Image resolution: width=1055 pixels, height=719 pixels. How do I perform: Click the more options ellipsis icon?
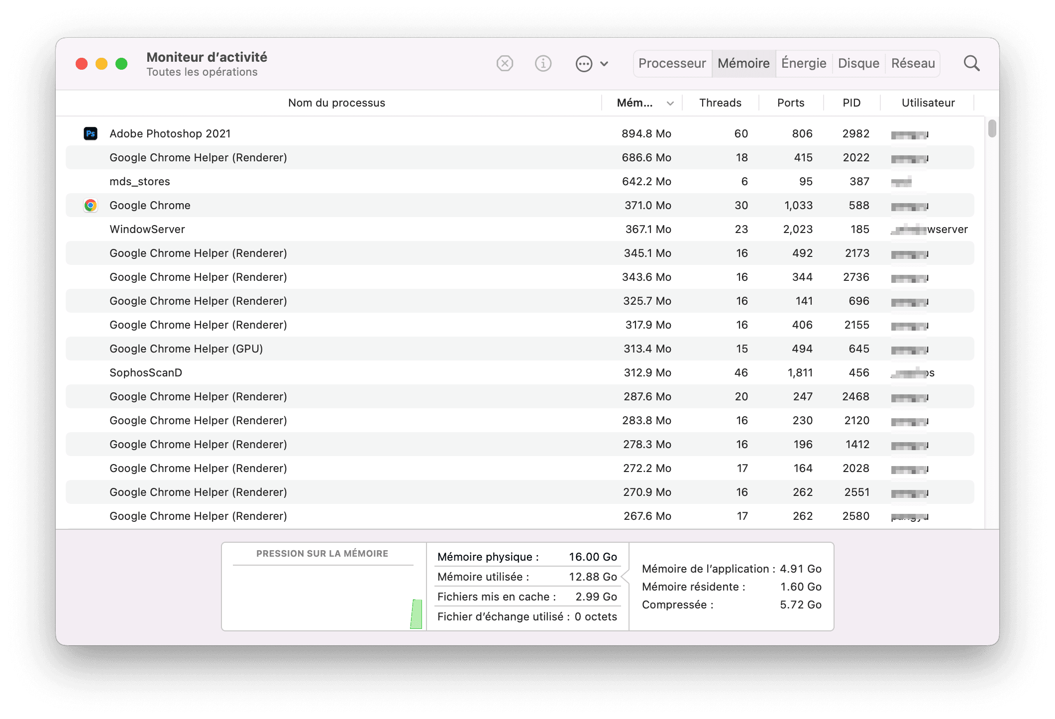[x=583, y=64]
